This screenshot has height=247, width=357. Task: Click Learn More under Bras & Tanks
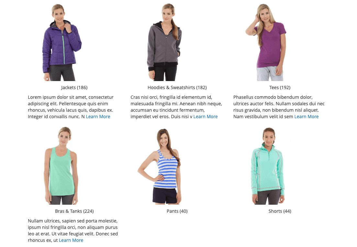point(71,240)
